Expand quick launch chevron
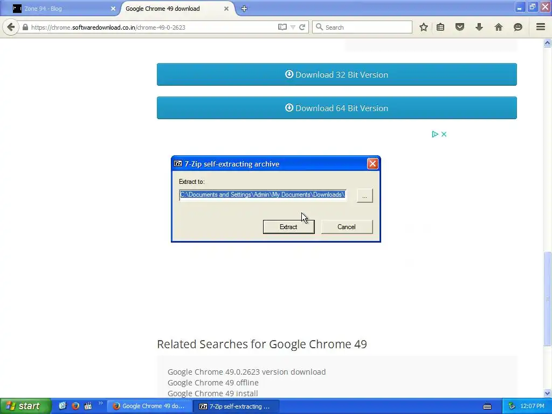 101,403
